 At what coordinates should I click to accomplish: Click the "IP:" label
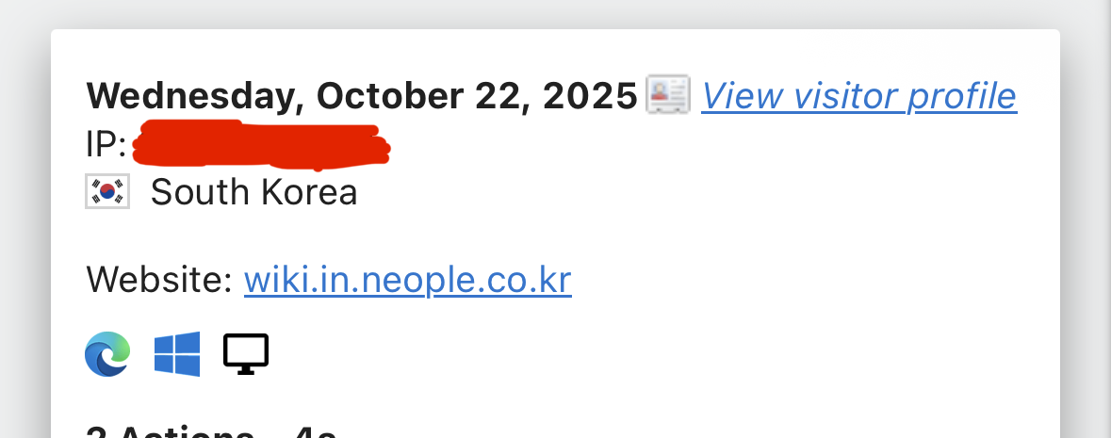coord(106,145)
